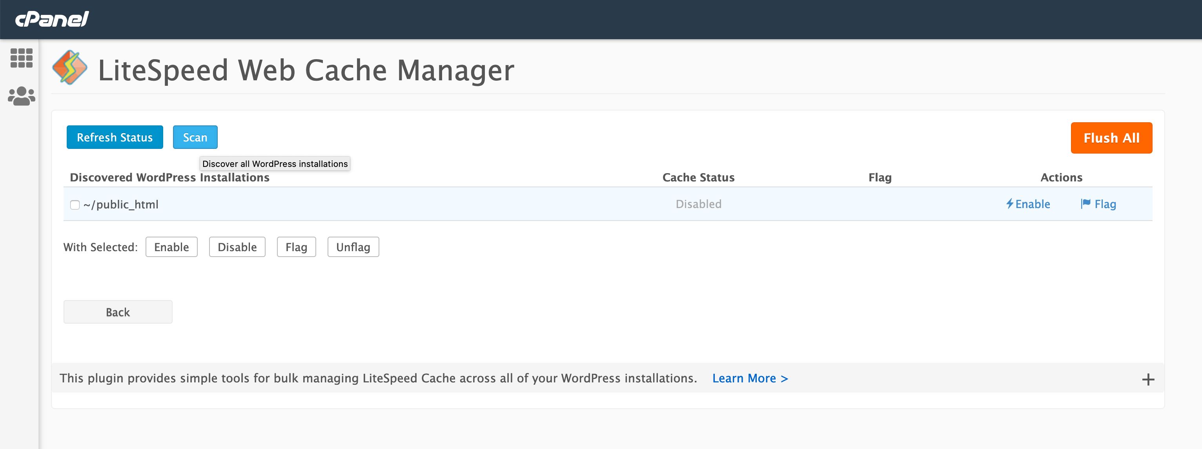Click the Enable link for ~/public_html

click(x=1033, y=204)
